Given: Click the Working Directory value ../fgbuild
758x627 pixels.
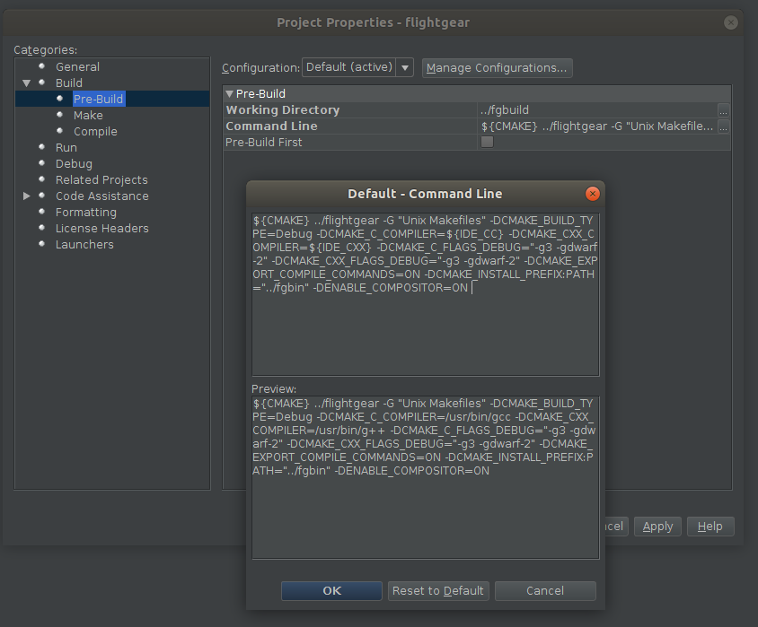Looking at the screenshot, I should tap(505, 110).
